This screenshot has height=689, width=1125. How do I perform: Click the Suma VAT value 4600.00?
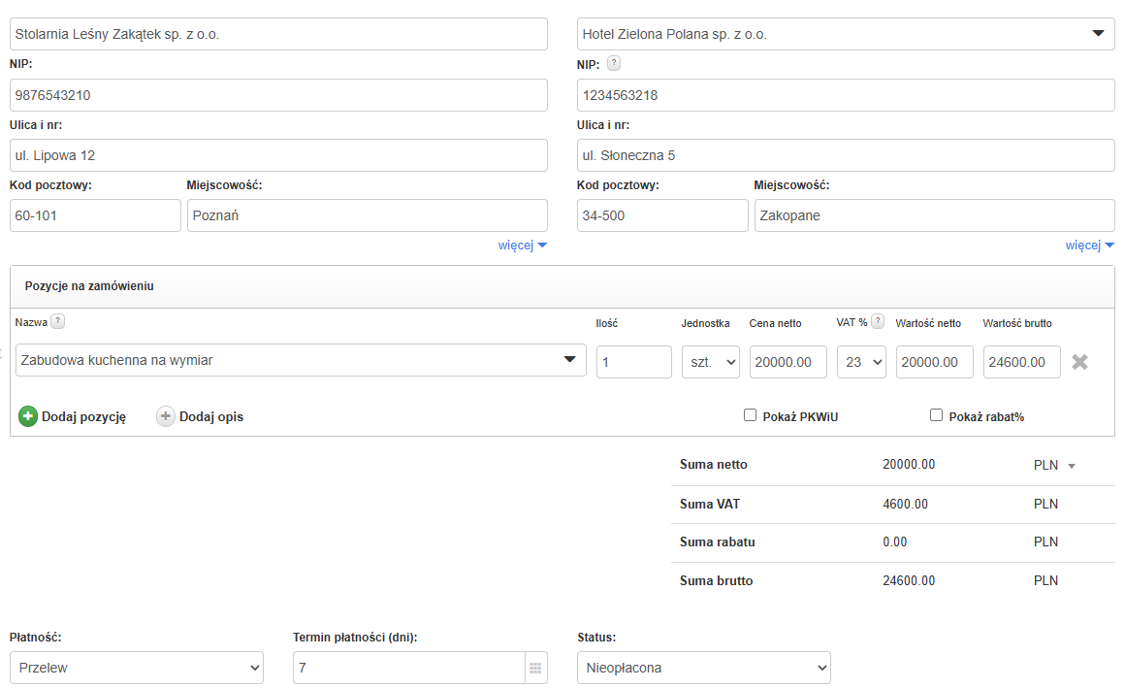point(906,505)
